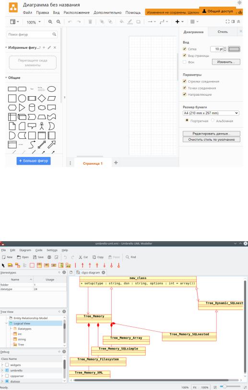Screen dimensions: 248x390
Task: Click the draw.io search shapes magnifier
Action: [x=54, y=34]
